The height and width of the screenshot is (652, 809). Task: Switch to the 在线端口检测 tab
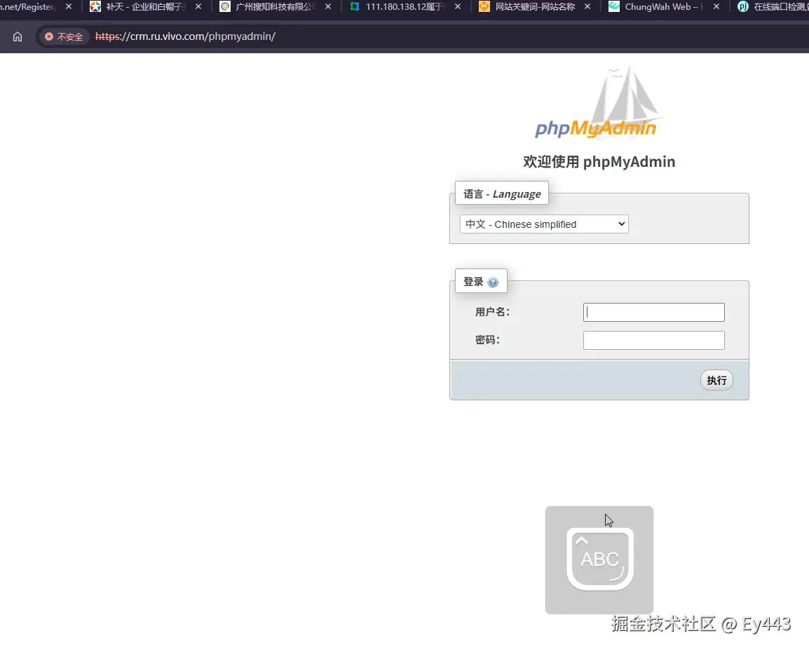click(772, 7)
